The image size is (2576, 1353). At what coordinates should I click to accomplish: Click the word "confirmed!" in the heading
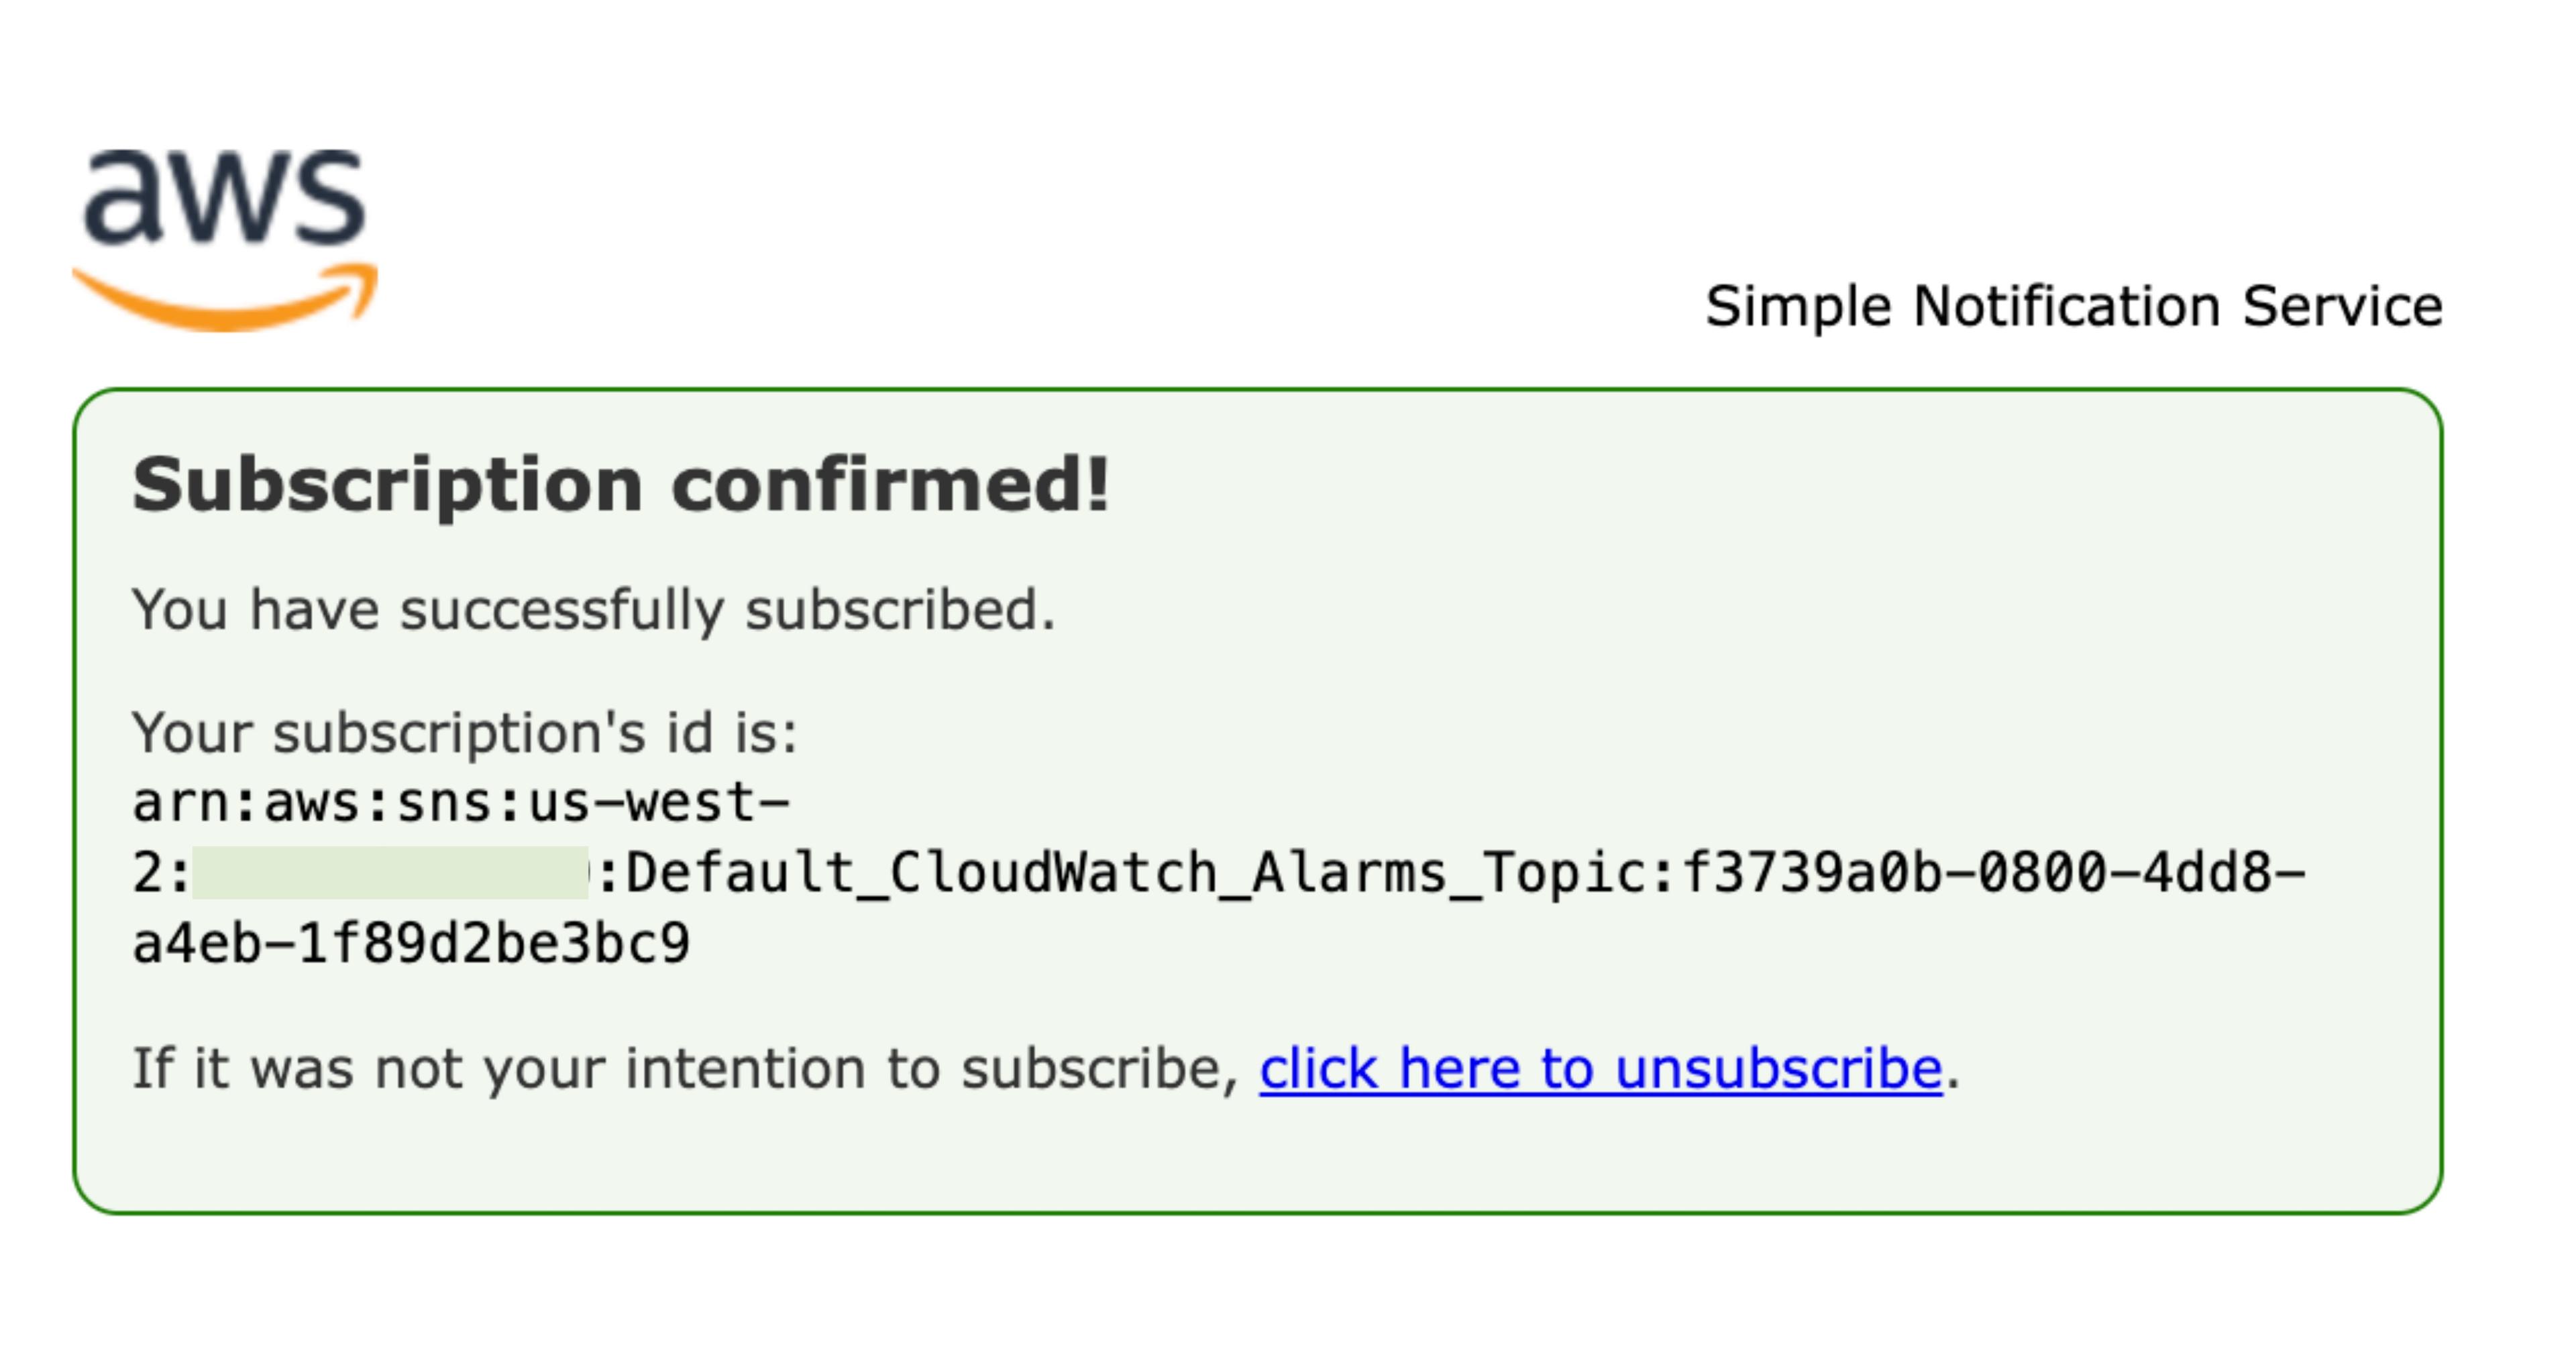[x=890, y=485]
